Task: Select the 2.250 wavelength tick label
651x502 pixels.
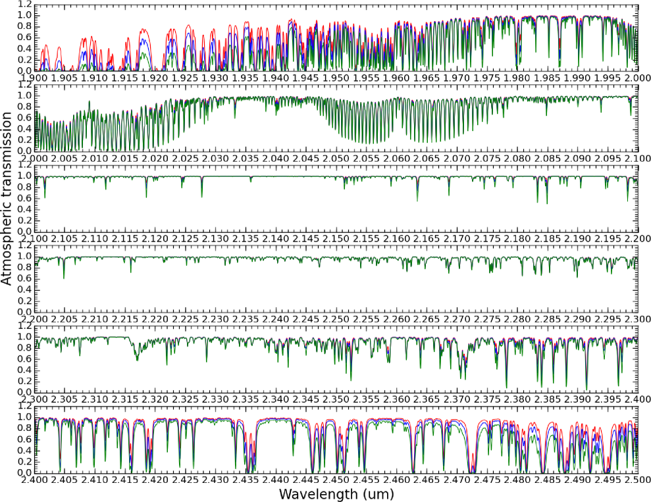Action: (x=336, y=319)
